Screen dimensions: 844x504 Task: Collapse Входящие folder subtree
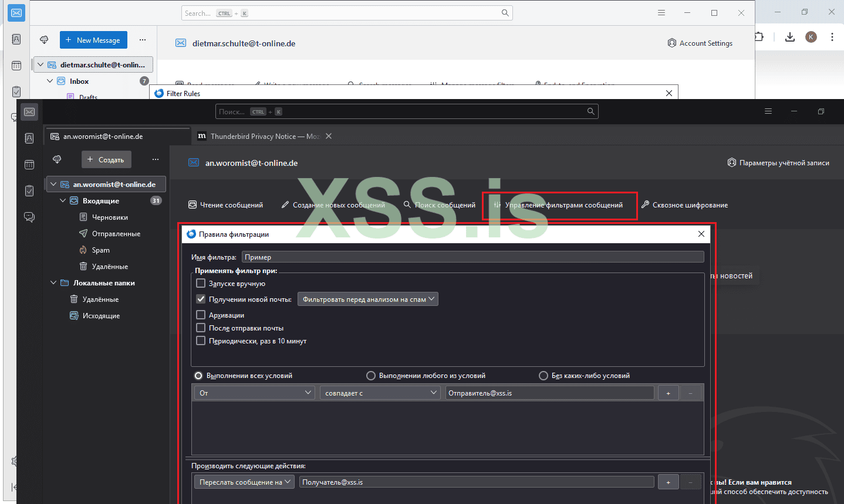pos(63,200)
